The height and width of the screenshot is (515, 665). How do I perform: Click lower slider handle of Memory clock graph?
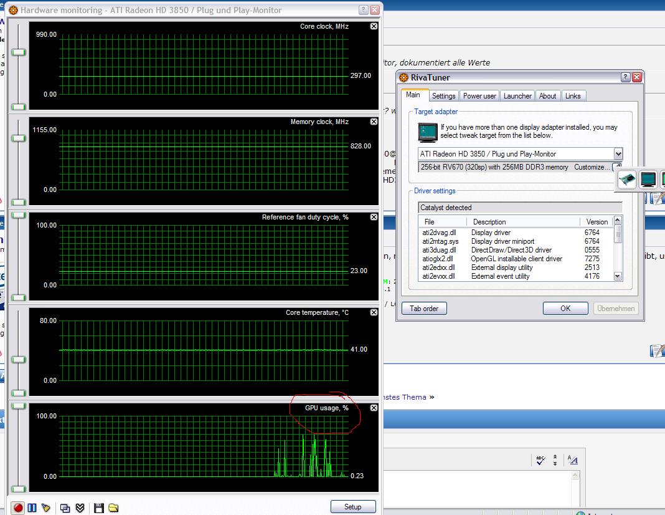coord(18,202)
